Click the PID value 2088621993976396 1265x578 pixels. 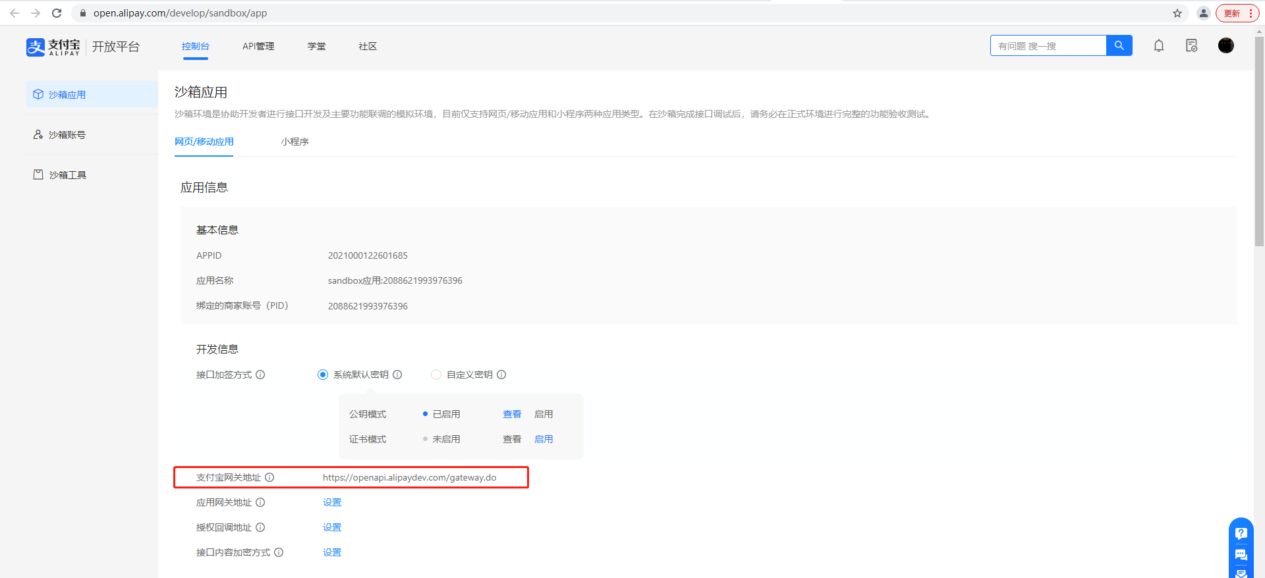click(368, 306)
